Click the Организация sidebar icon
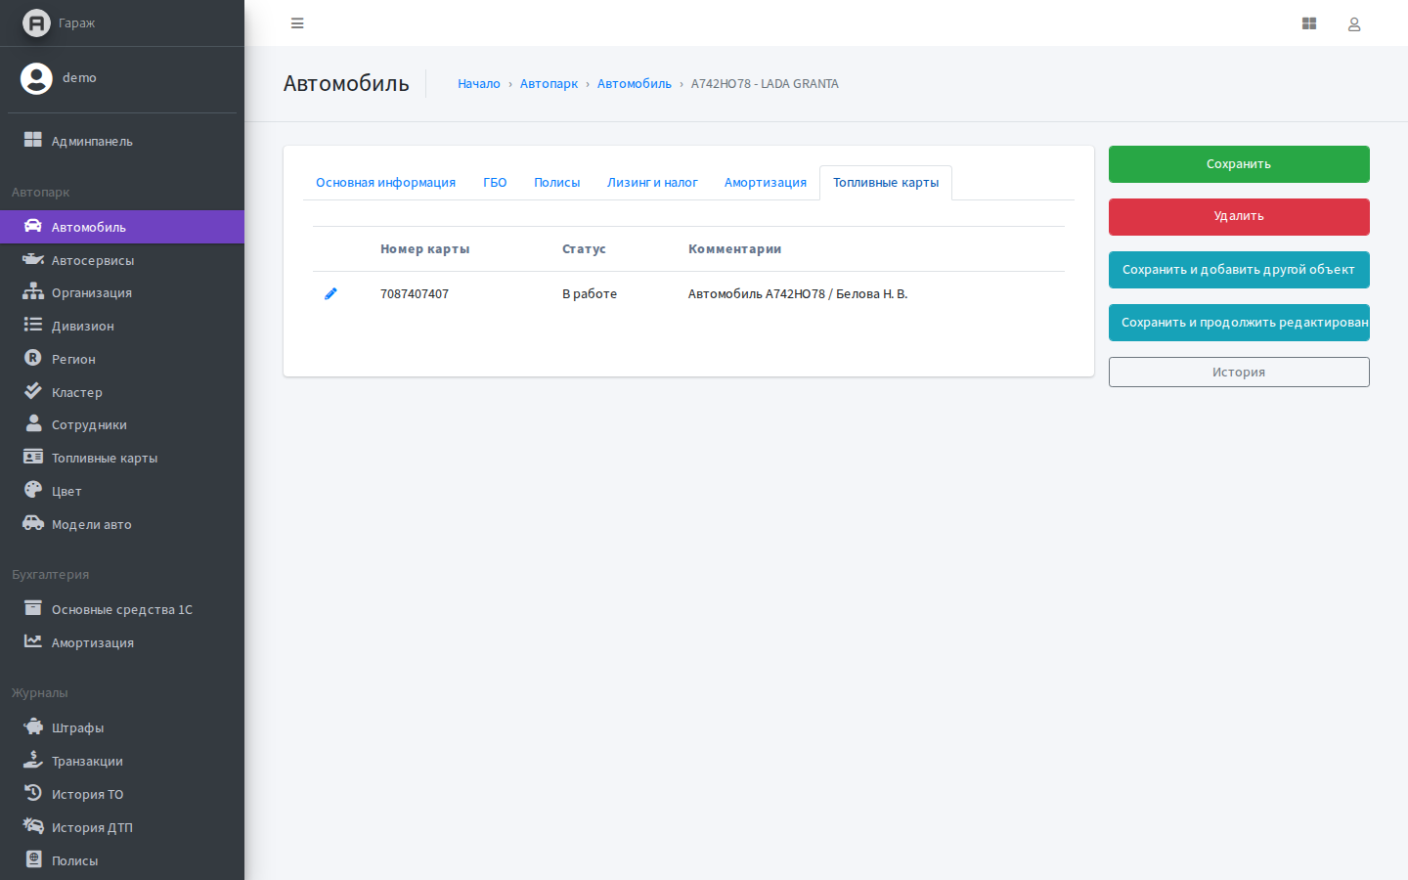Image resolution: width=1408 pixels, height=880 pixels. (x=33, y=291)
